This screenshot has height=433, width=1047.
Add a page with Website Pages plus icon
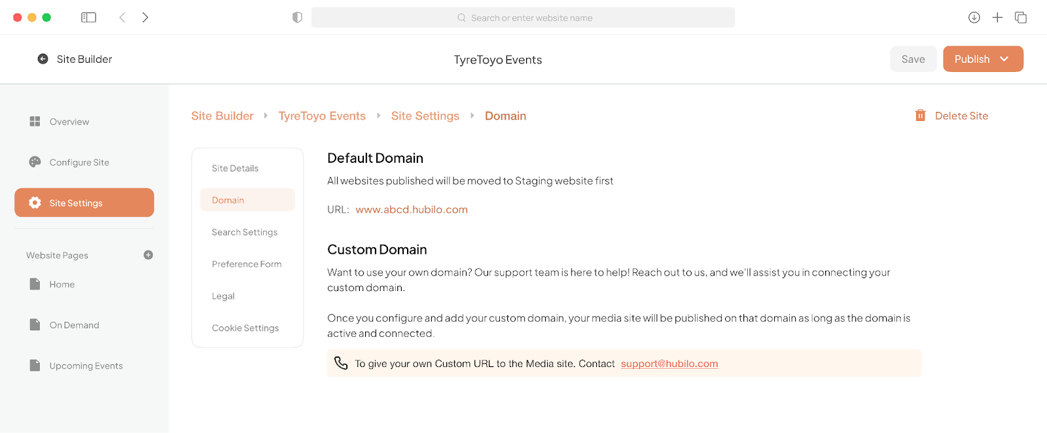click(149, 255)
